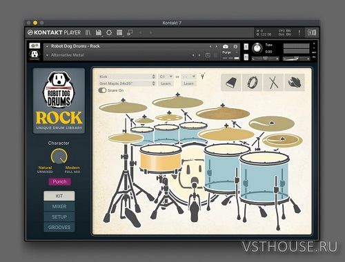The image size is (345, 262).
Task: Select the crossed sticks icon
Action: (x=273, y=82)
